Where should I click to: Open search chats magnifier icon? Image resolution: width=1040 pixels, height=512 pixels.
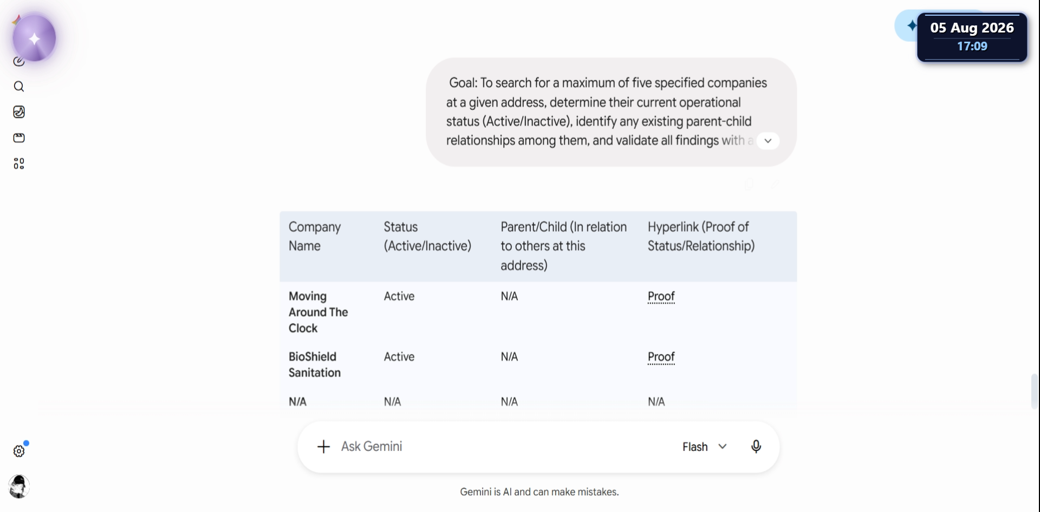19,87
